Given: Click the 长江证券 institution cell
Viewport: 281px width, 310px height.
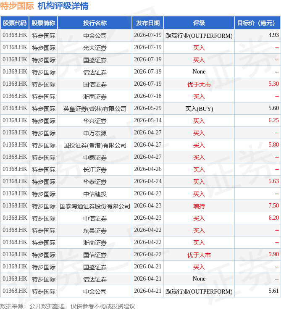Looking at the screenshot, I should tap(95, 169).
